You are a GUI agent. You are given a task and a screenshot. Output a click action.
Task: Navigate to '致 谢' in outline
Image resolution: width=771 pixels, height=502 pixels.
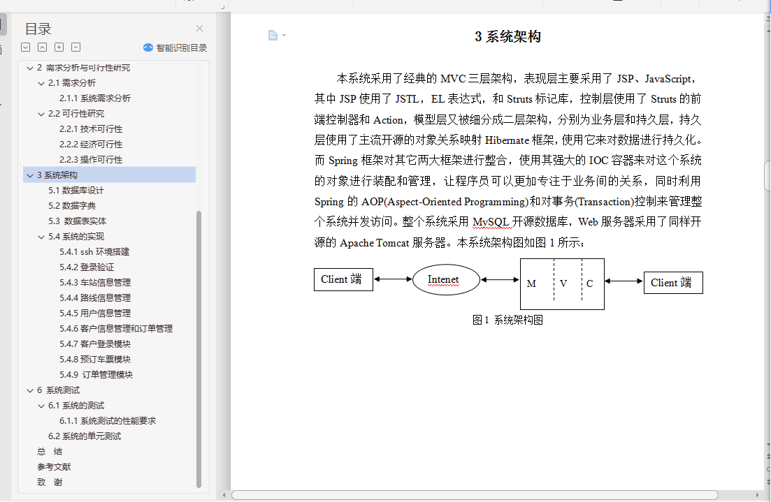(x=50, y=482)
